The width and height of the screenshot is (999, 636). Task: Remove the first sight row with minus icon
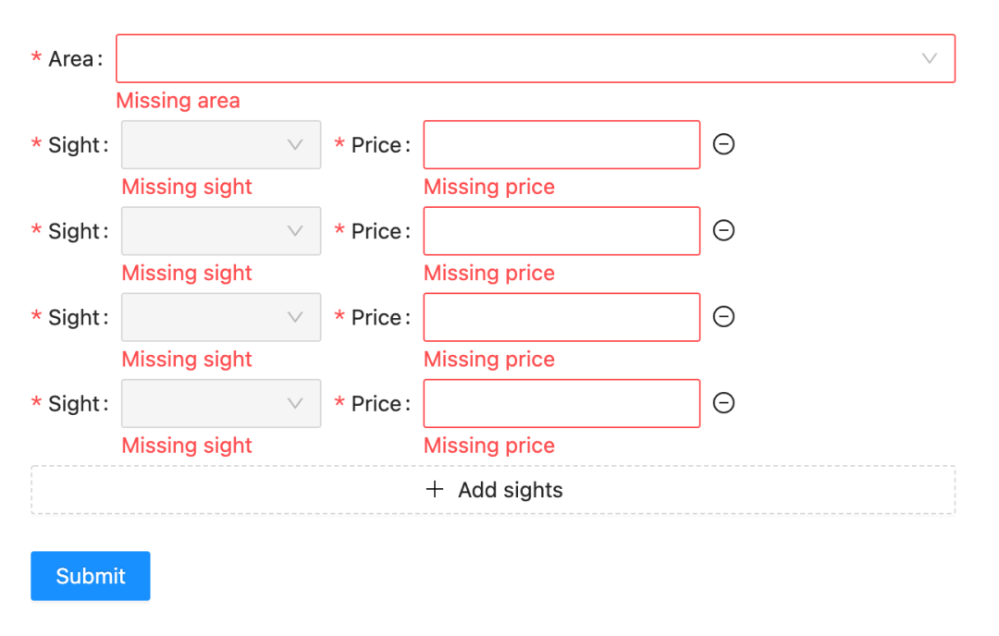(x=723, y=144)
